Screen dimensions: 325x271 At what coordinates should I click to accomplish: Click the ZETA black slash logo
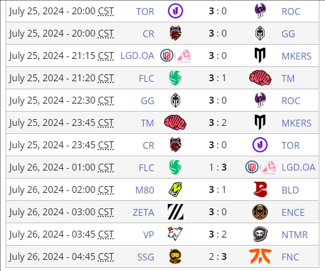coord(175,212)
